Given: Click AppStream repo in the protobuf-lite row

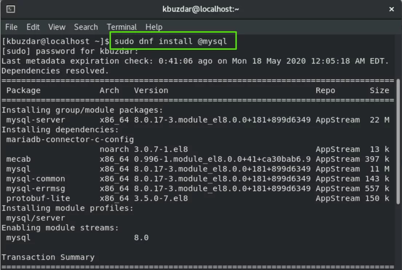Looking at the screenshot, I should (338, 198).
